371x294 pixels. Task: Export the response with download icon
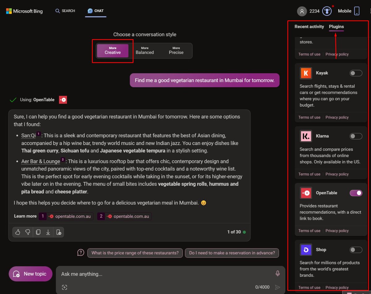[48, 232]
